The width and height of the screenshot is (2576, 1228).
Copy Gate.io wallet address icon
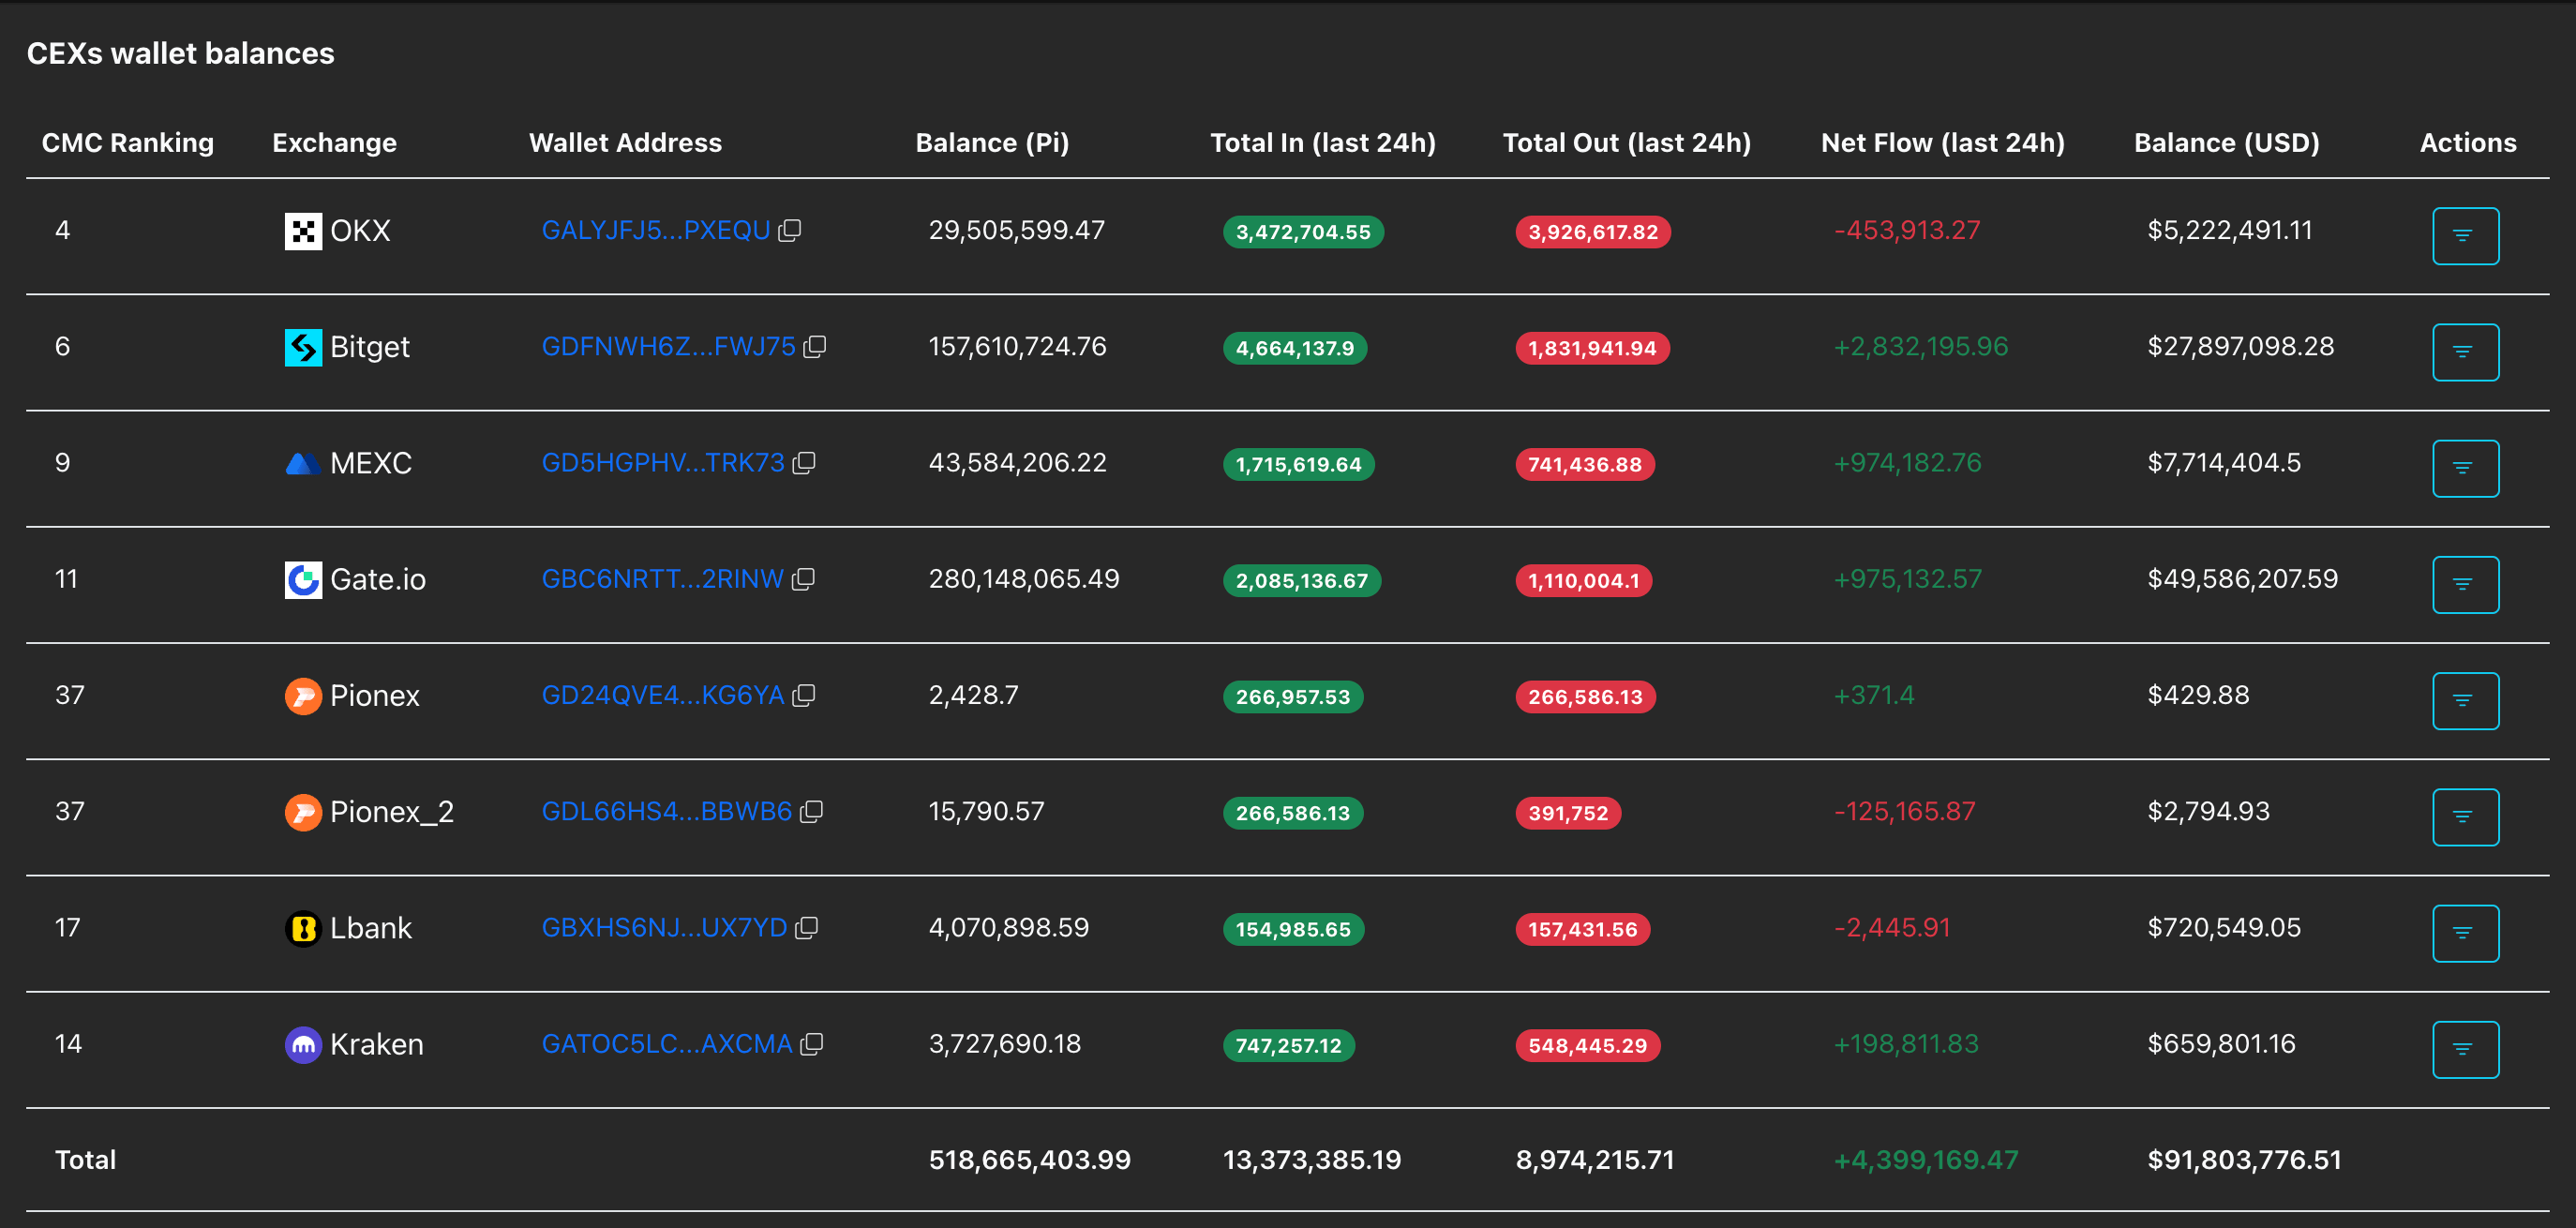(x=803, y=579)
